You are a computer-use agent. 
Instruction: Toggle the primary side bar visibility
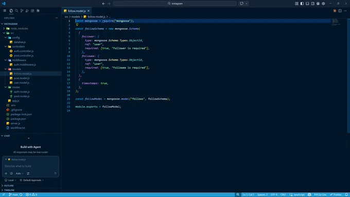[302, 4]
